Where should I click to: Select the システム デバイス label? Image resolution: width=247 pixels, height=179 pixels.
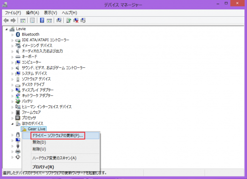34,73
